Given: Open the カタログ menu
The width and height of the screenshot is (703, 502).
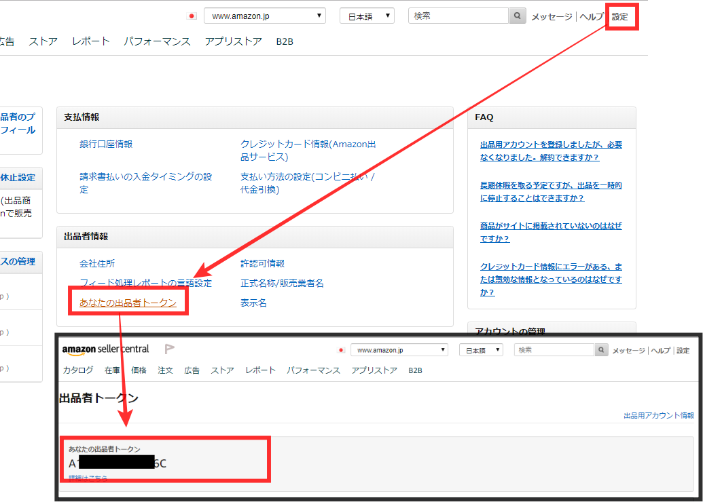Looking at the screenshot, I should pyautogui.click(x=78, y=370).
